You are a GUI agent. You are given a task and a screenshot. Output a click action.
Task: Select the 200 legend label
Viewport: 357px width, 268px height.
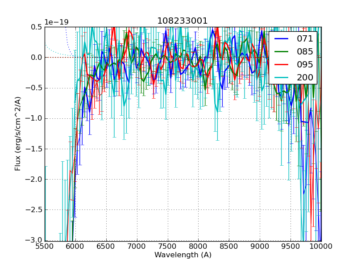305,77
